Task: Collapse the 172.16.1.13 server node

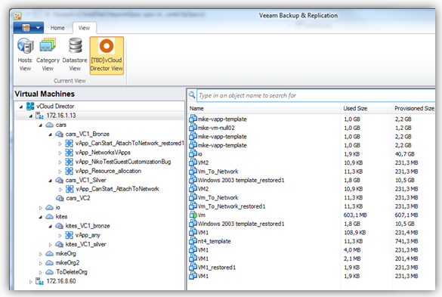Action: click(x=31, y=116)
